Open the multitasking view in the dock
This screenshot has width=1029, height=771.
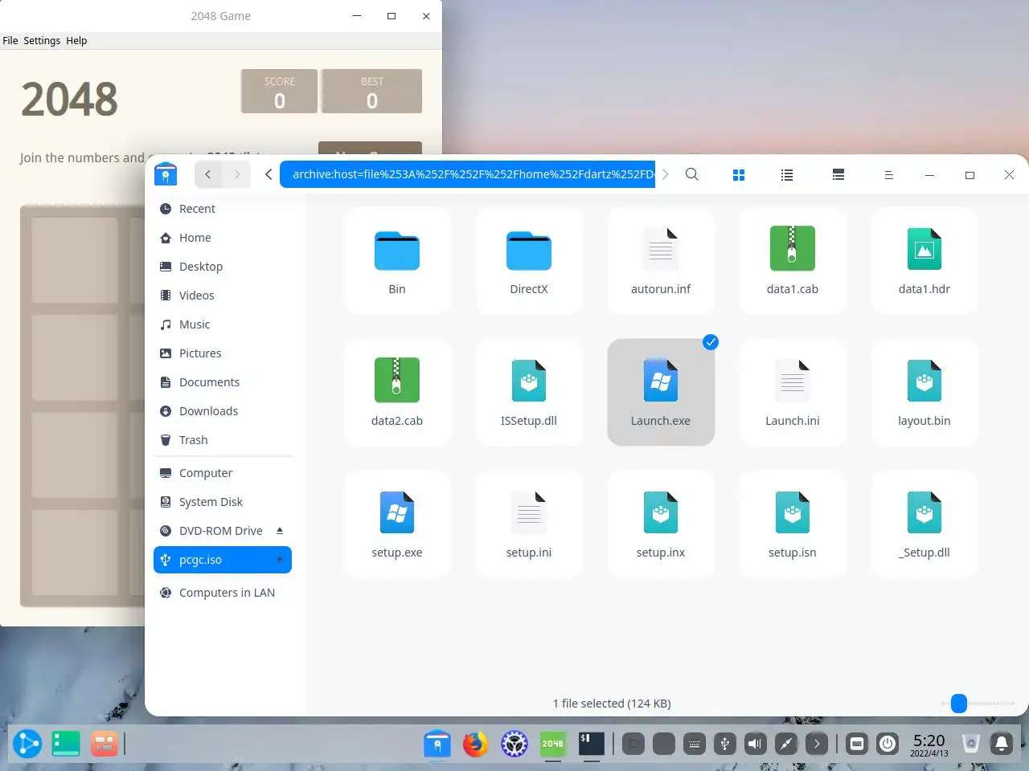(104, 744)
